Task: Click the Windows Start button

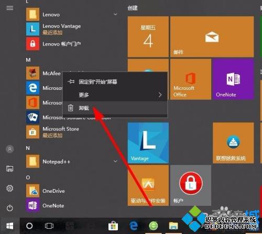Action: tap(9, 226)
